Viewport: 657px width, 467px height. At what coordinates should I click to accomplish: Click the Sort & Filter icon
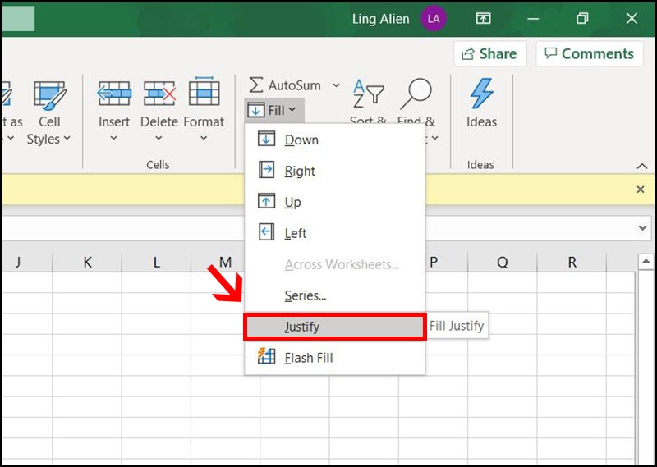coord(368,93)
